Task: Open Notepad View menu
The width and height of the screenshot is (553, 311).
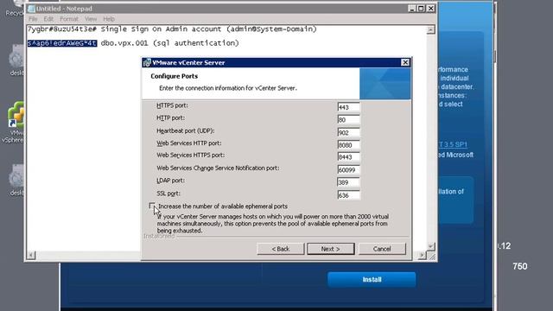Action: [91, 19]
